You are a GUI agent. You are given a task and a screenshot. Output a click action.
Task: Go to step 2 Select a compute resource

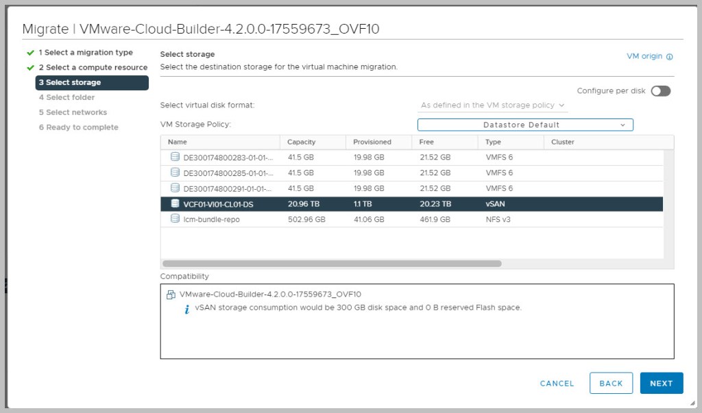93,68
